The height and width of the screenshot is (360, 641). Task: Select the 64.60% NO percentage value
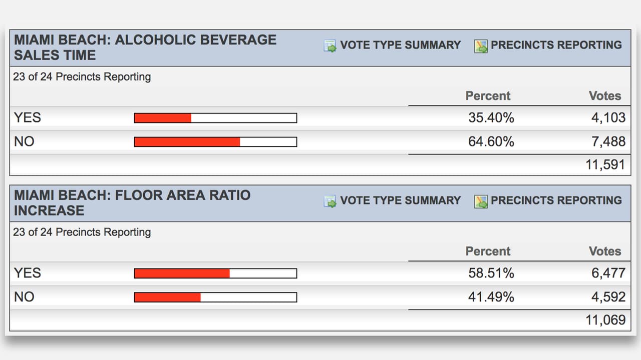click(491, 142)
